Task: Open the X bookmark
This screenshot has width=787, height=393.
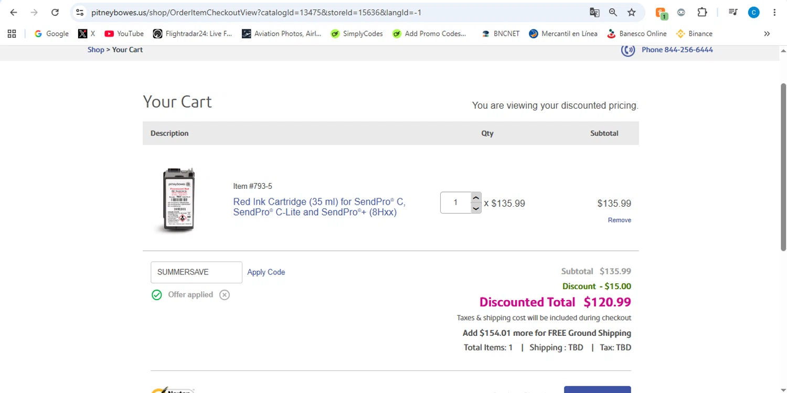Action: pyautogui.click(x=87, y=34)
